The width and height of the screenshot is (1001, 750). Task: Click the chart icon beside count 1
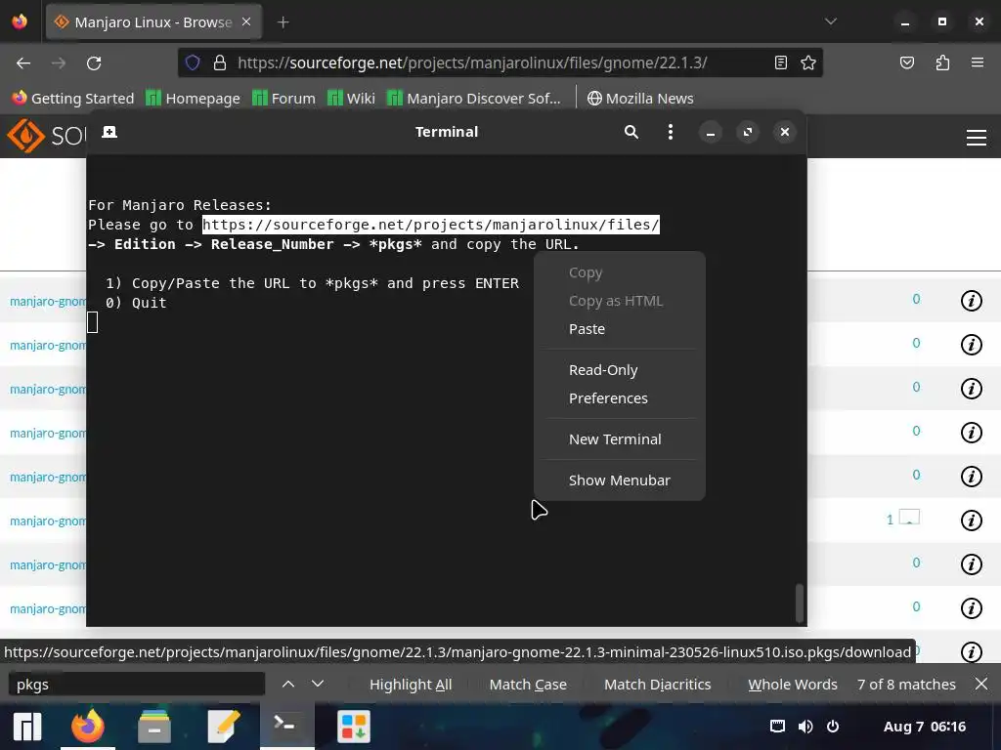click(910, 517)
